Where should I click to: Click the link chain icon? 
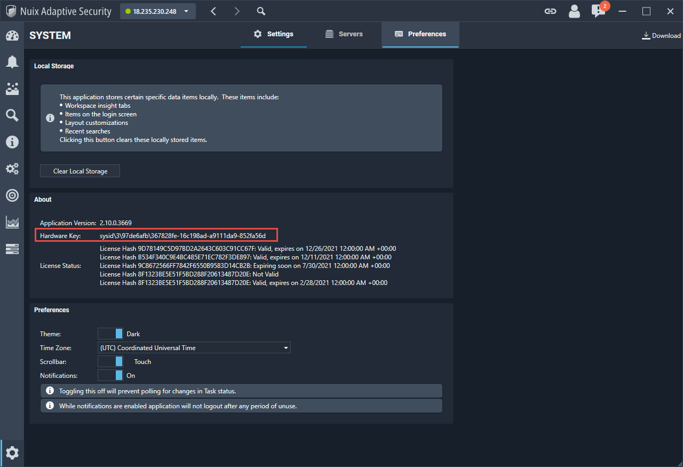pyautogui.click(x=550, y=11)
